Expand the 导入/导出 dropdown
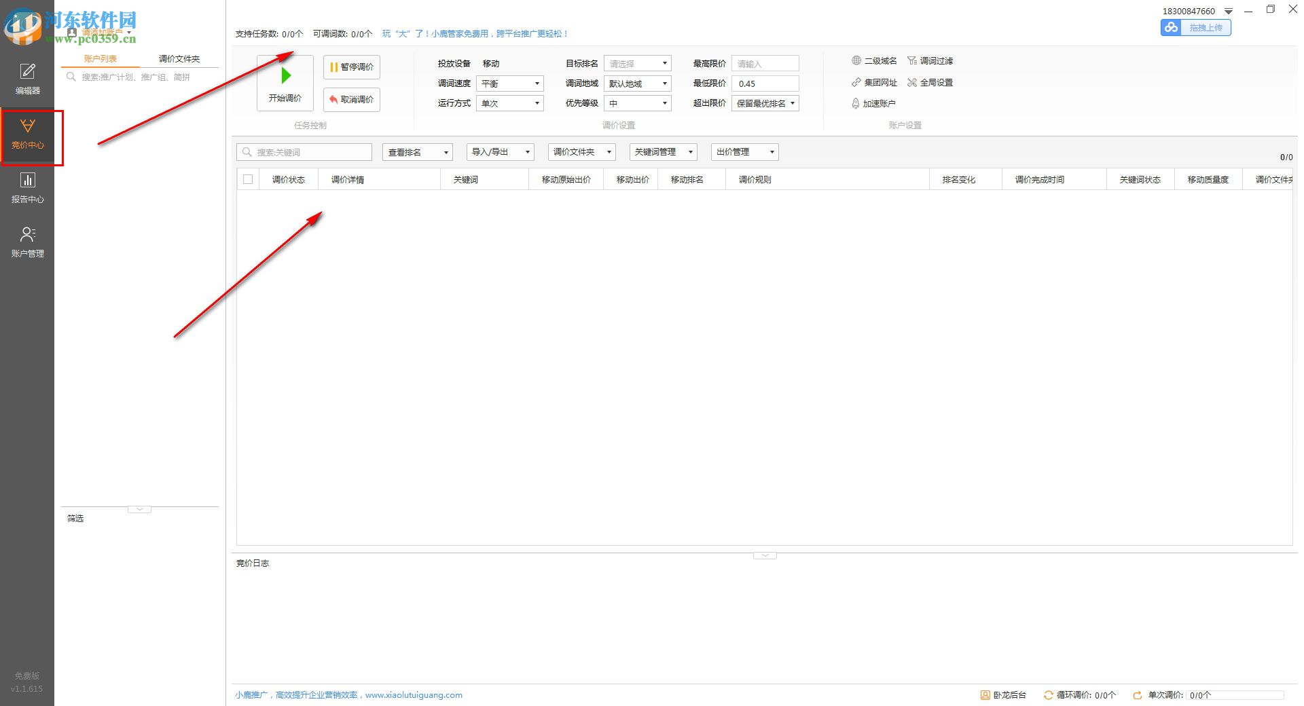Image resolution: width=1304 pixels, height=706 pixels. [x=501, y=152]
